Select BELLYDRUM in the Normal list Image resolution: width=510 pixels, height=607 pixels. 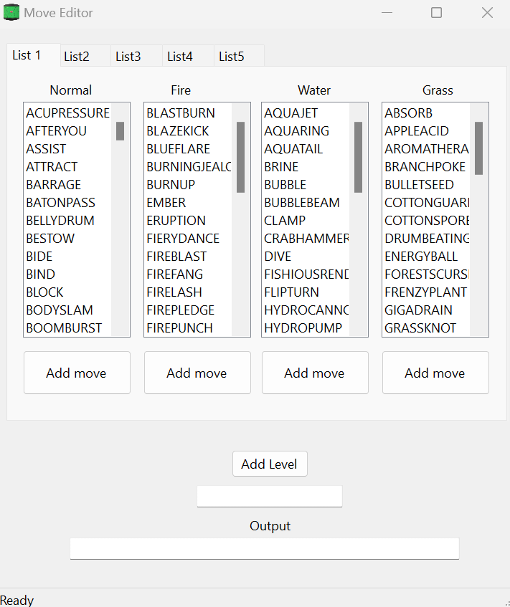pyautogui.click(x=60, y=221)
